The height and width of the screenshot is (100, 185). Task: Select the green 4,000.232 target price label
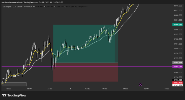point(178,25)
